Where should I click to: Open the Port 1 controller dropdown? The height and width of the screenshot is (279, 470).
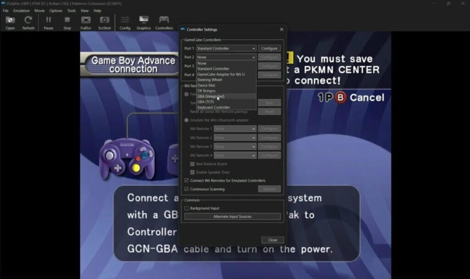(x=226, y=48)
